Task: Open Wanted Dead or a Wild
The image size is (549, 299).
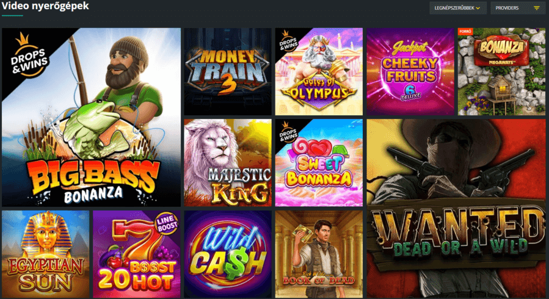Action: pos(456,209)
